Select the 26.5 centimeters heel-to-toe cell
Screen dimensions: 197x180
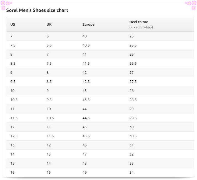pyautogui.click(x=133, y=64)
